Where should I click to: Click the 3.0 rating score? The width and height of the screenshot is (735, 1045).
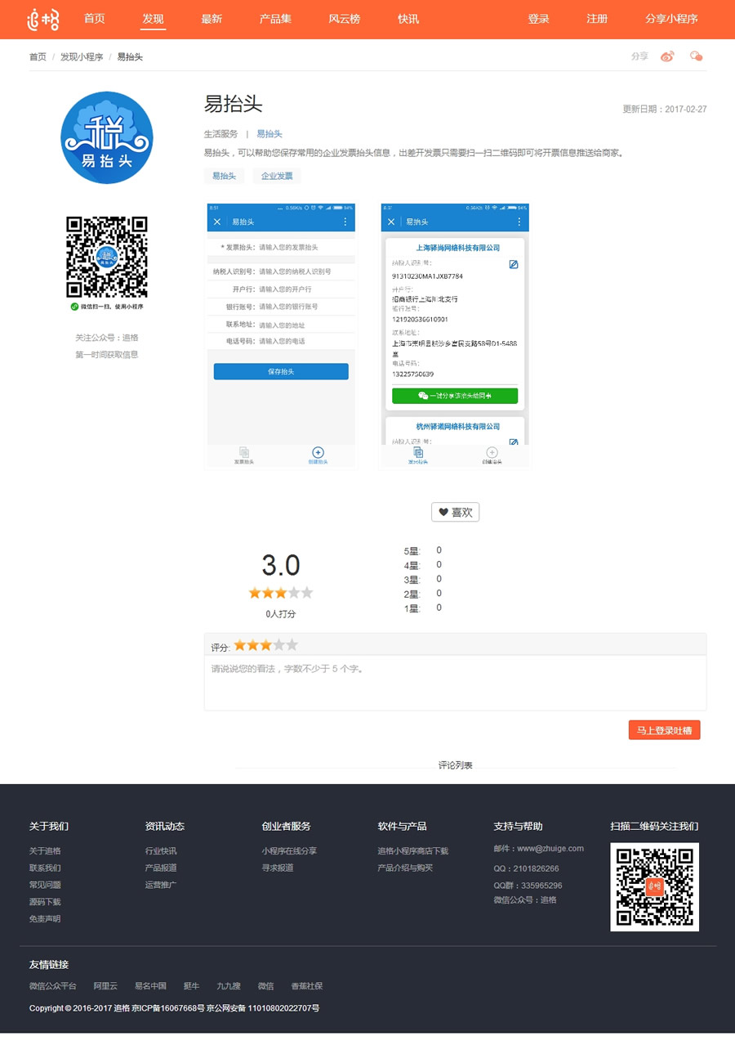(x=281, y=565)
